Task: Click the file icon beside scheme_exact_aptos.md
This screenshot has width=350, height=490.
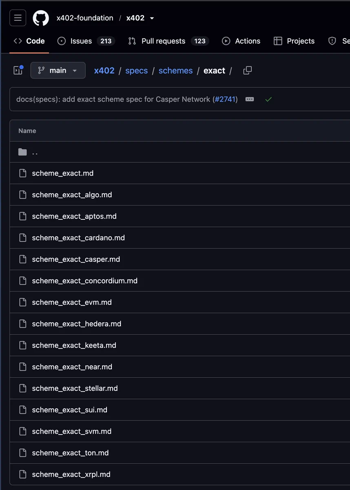Action: coord(23,216)
